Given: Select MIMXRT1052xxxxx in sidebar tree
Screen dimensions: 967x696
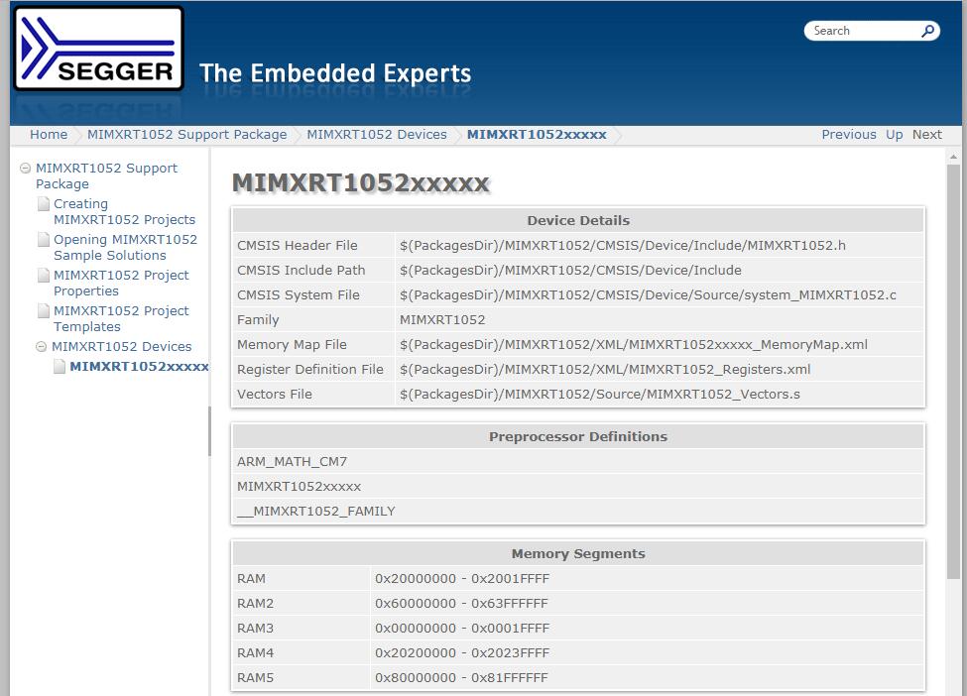Looking at the screenshot, I should (x=139, y=366).
